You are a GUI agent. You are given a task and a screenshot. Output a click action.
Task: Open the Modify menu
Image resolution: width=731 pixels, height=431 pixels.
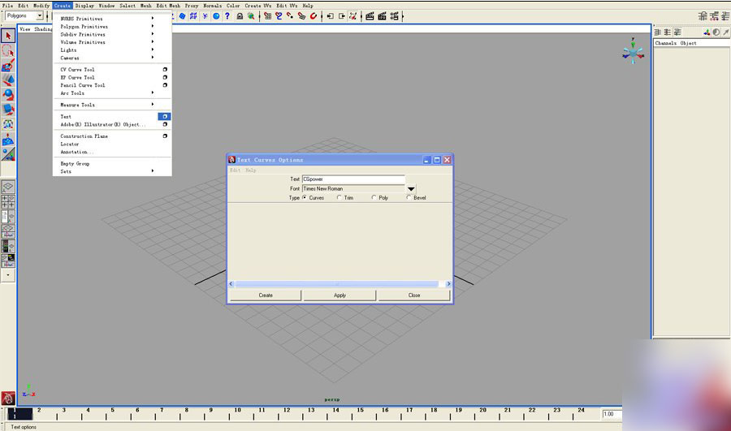pyautogui.click(x=41, y=6)
